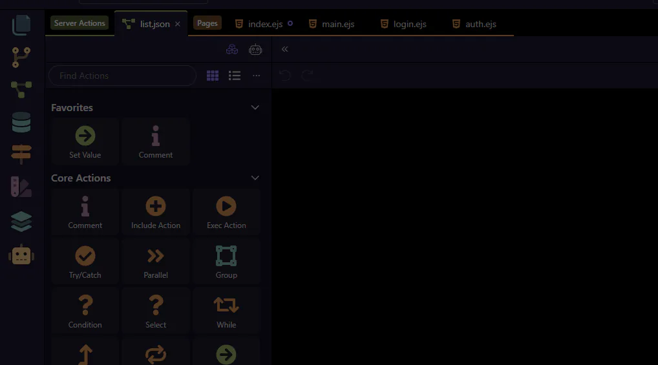
Task: Open the AI robot sidebar icon
Action: pyautogui.click(x=21, y=256)
